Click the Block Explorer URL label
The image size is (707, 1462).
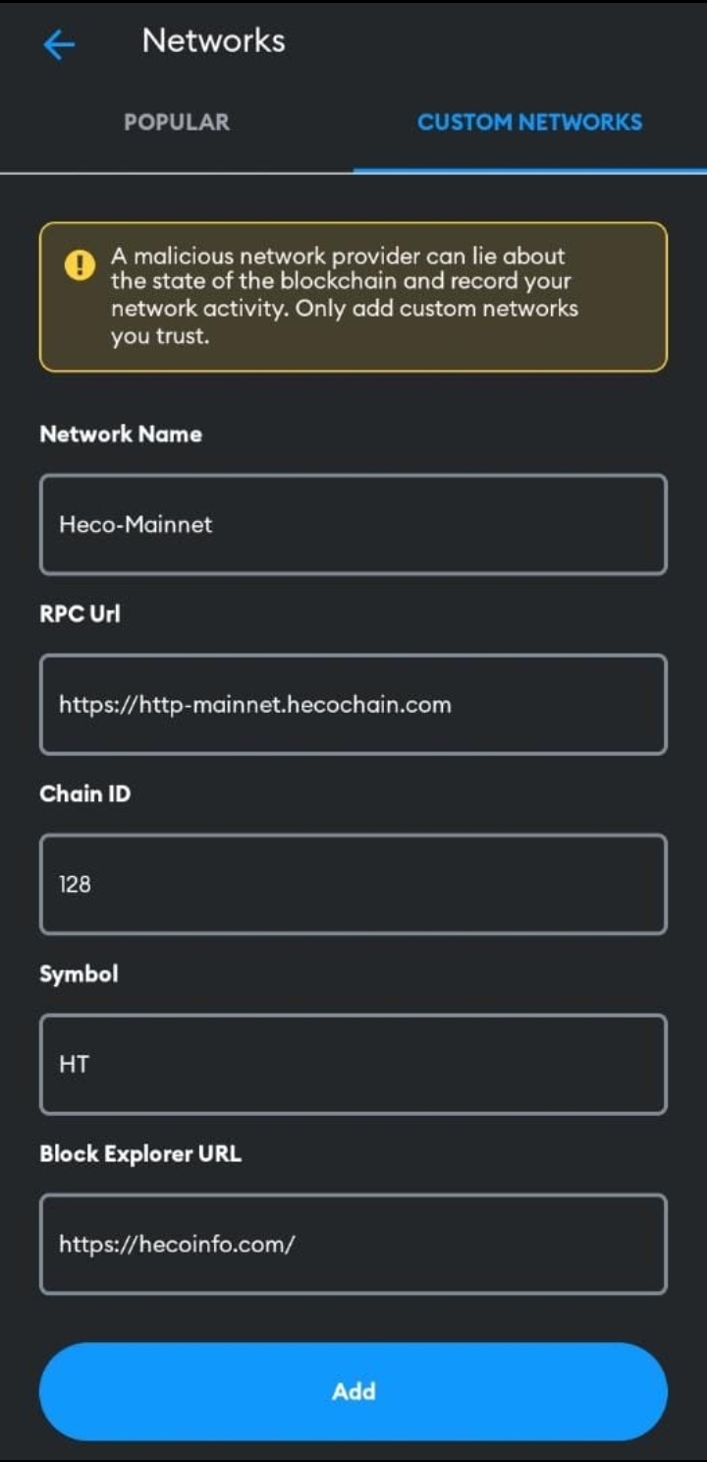coord(138,1153)
